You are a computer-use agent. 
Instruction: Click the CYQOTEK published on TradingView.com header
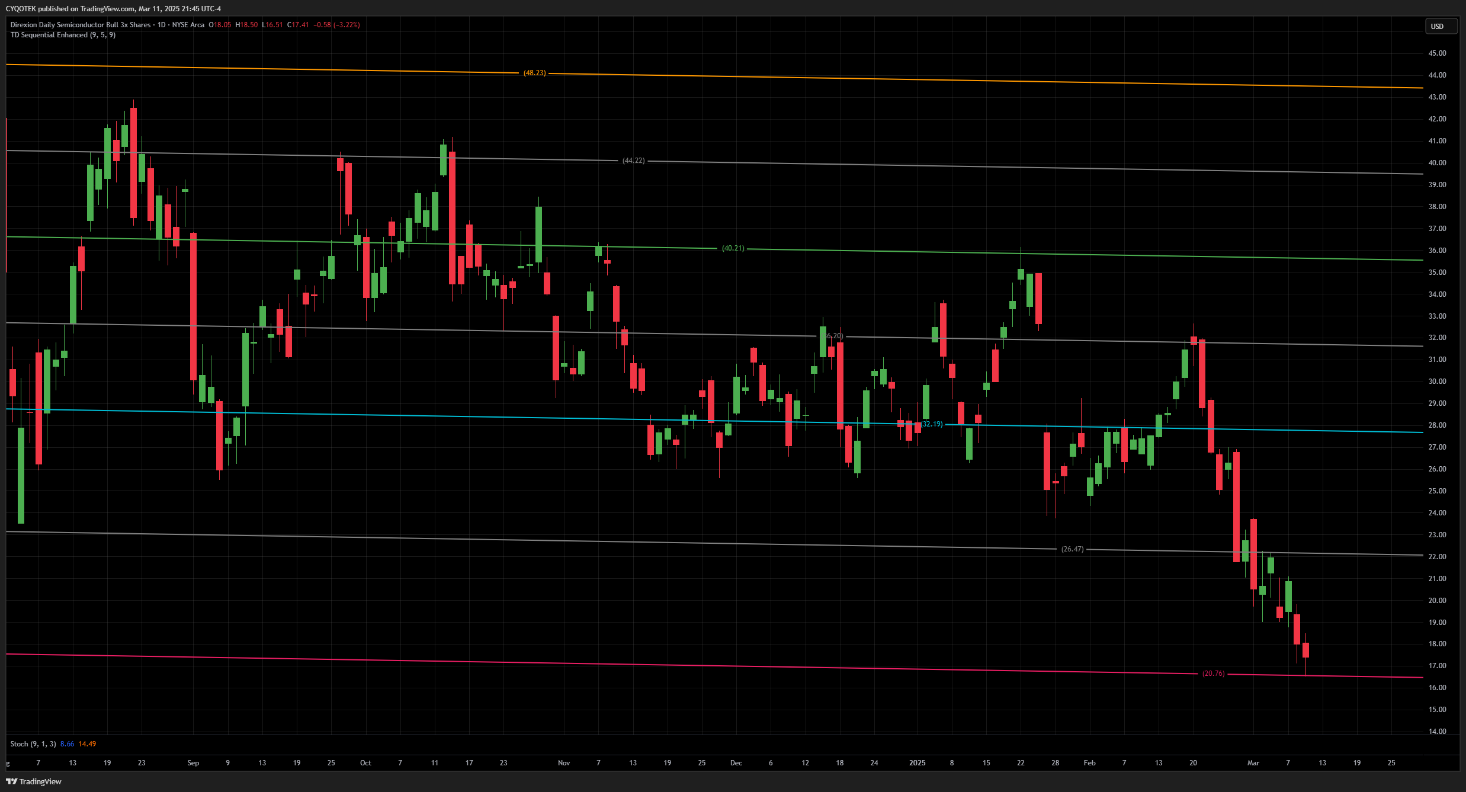(113, 9)
